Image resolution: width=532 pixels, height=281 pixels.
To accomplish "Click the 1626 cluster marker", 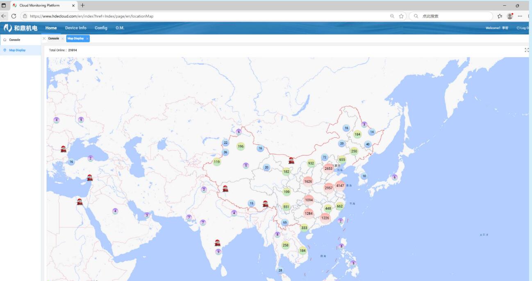I will tap(308, 181).
